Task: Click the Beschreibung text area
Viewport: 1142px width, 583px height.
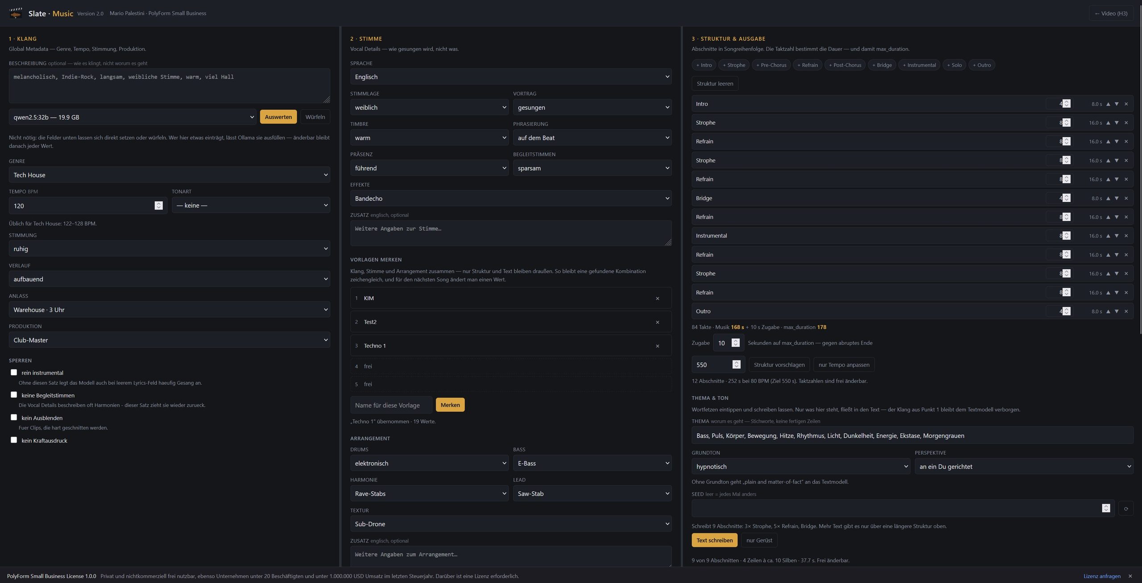Action: tap(170, 86)
